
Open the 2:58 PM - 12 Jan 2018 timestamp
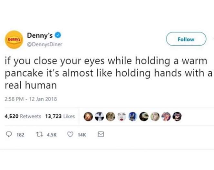click(x=31, y=99)
